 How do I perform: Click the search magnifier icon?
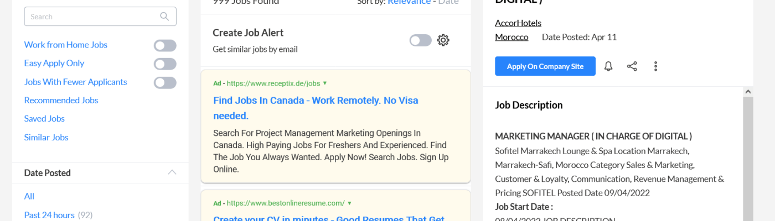pyautogui.click(x=164, y=17)
